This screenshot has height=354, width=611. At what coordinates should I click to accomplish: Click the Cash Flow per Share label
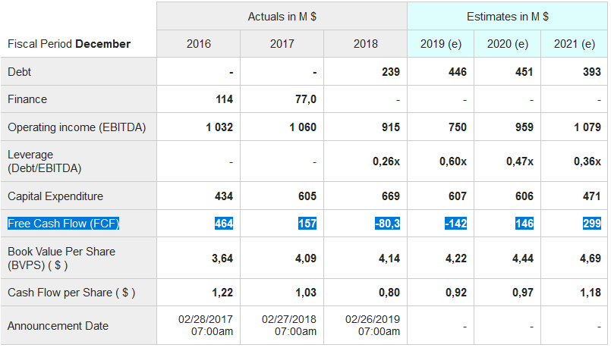pos(71,293)
